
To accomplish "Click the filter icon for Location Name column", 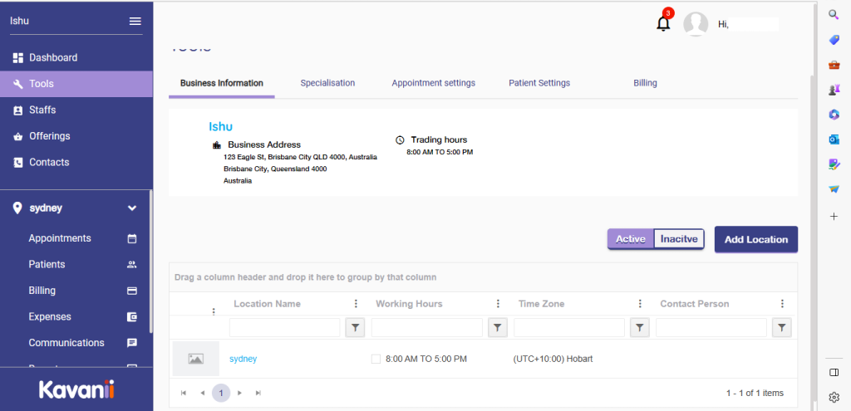I will [x=355, y=328].
